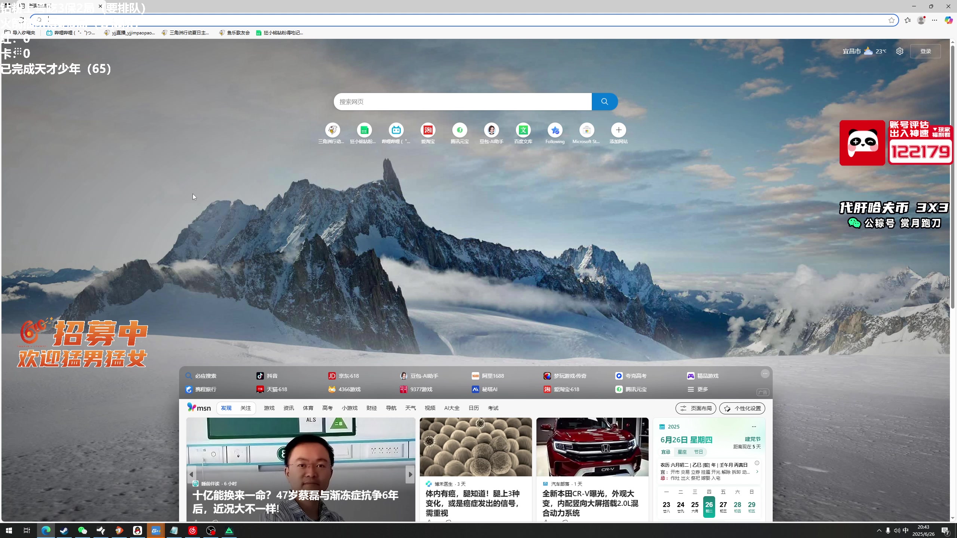This screenshot has height=538, width=957.
Task: Open the Copilot sidebar icon
Action: pos(948,20)
